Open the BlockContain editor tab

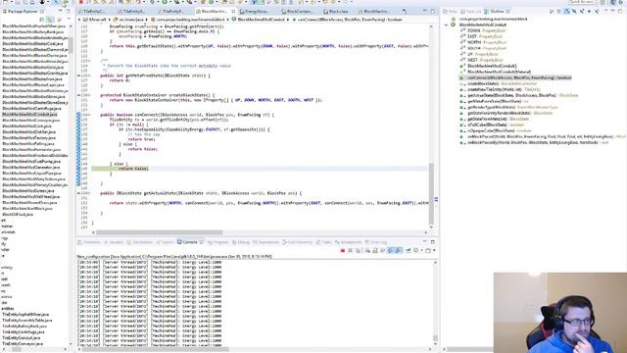[x=297, y=11]
